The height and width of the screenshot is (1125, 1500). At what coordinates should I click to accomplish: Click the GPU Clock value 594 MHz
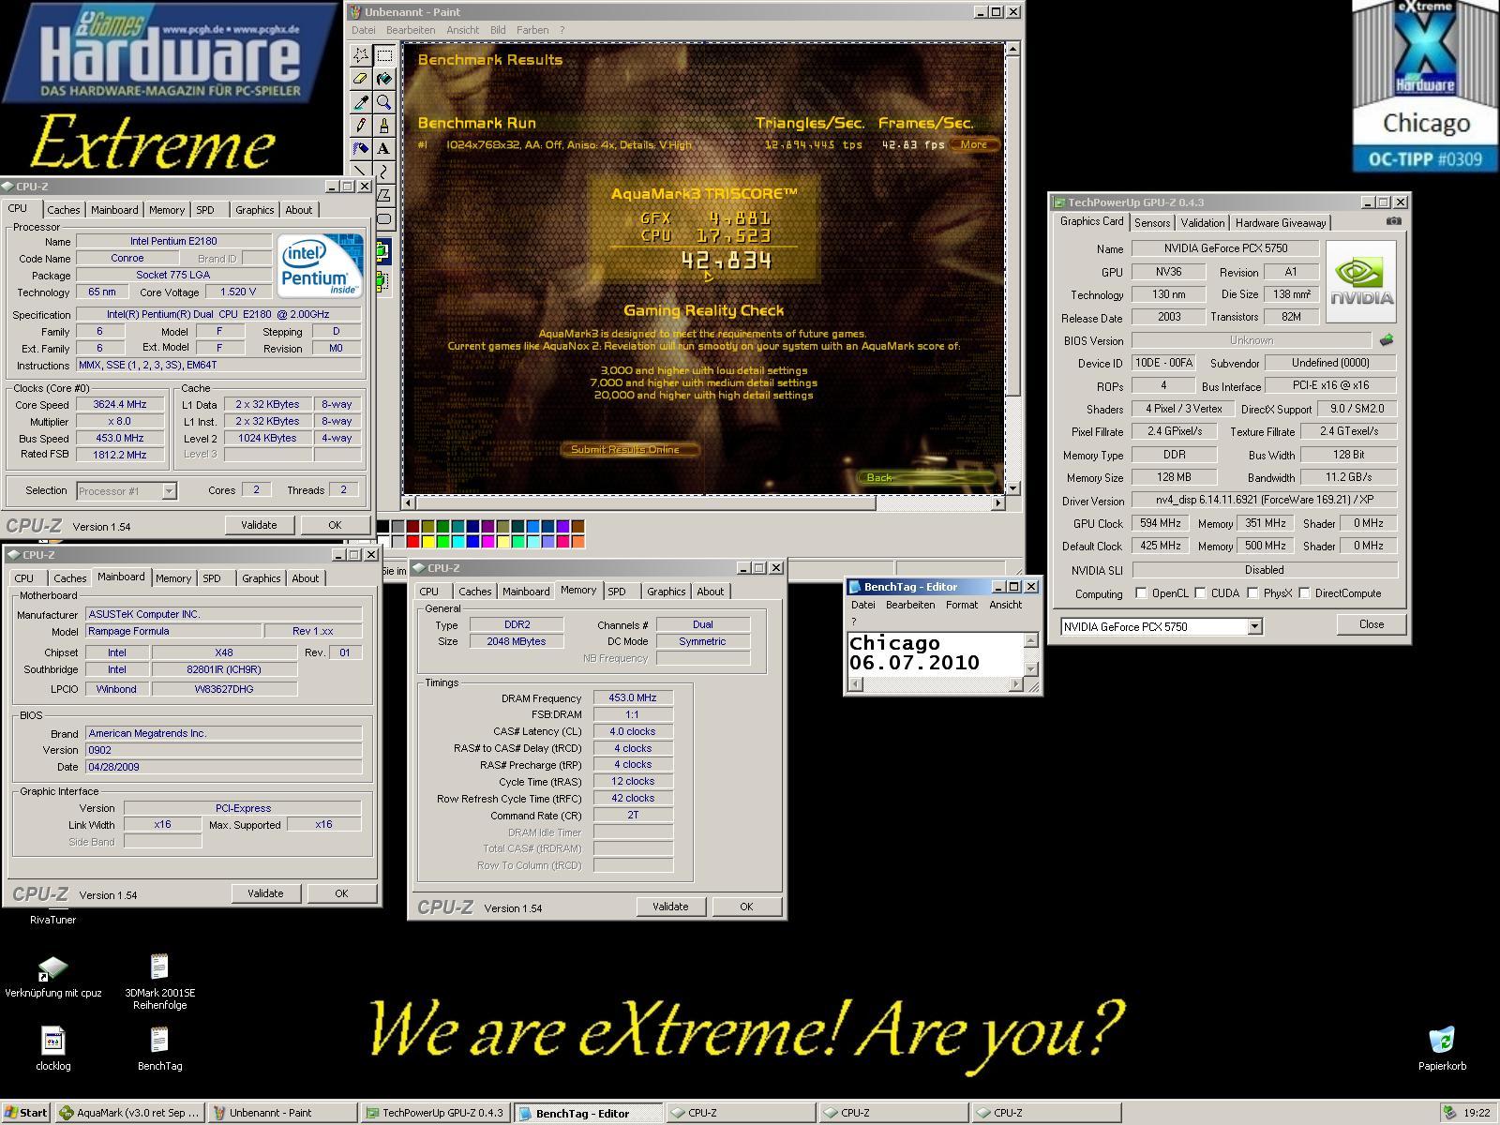coord(1161,523)
